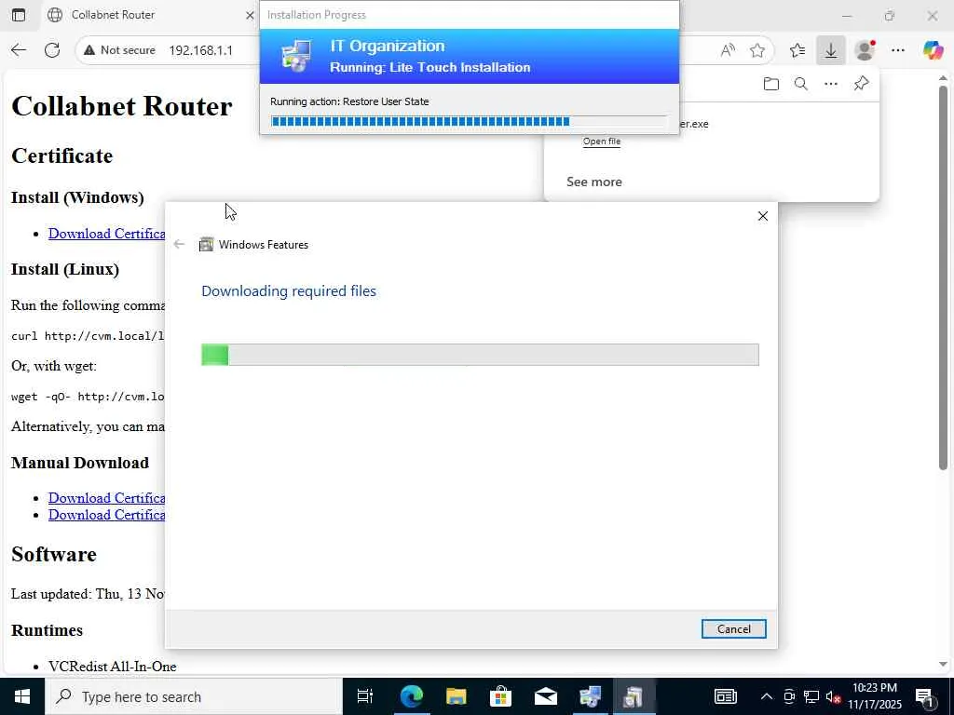Open Edge Settings and more menu
The height and width of the screenshot is (715, 954).
click(898, 50)
